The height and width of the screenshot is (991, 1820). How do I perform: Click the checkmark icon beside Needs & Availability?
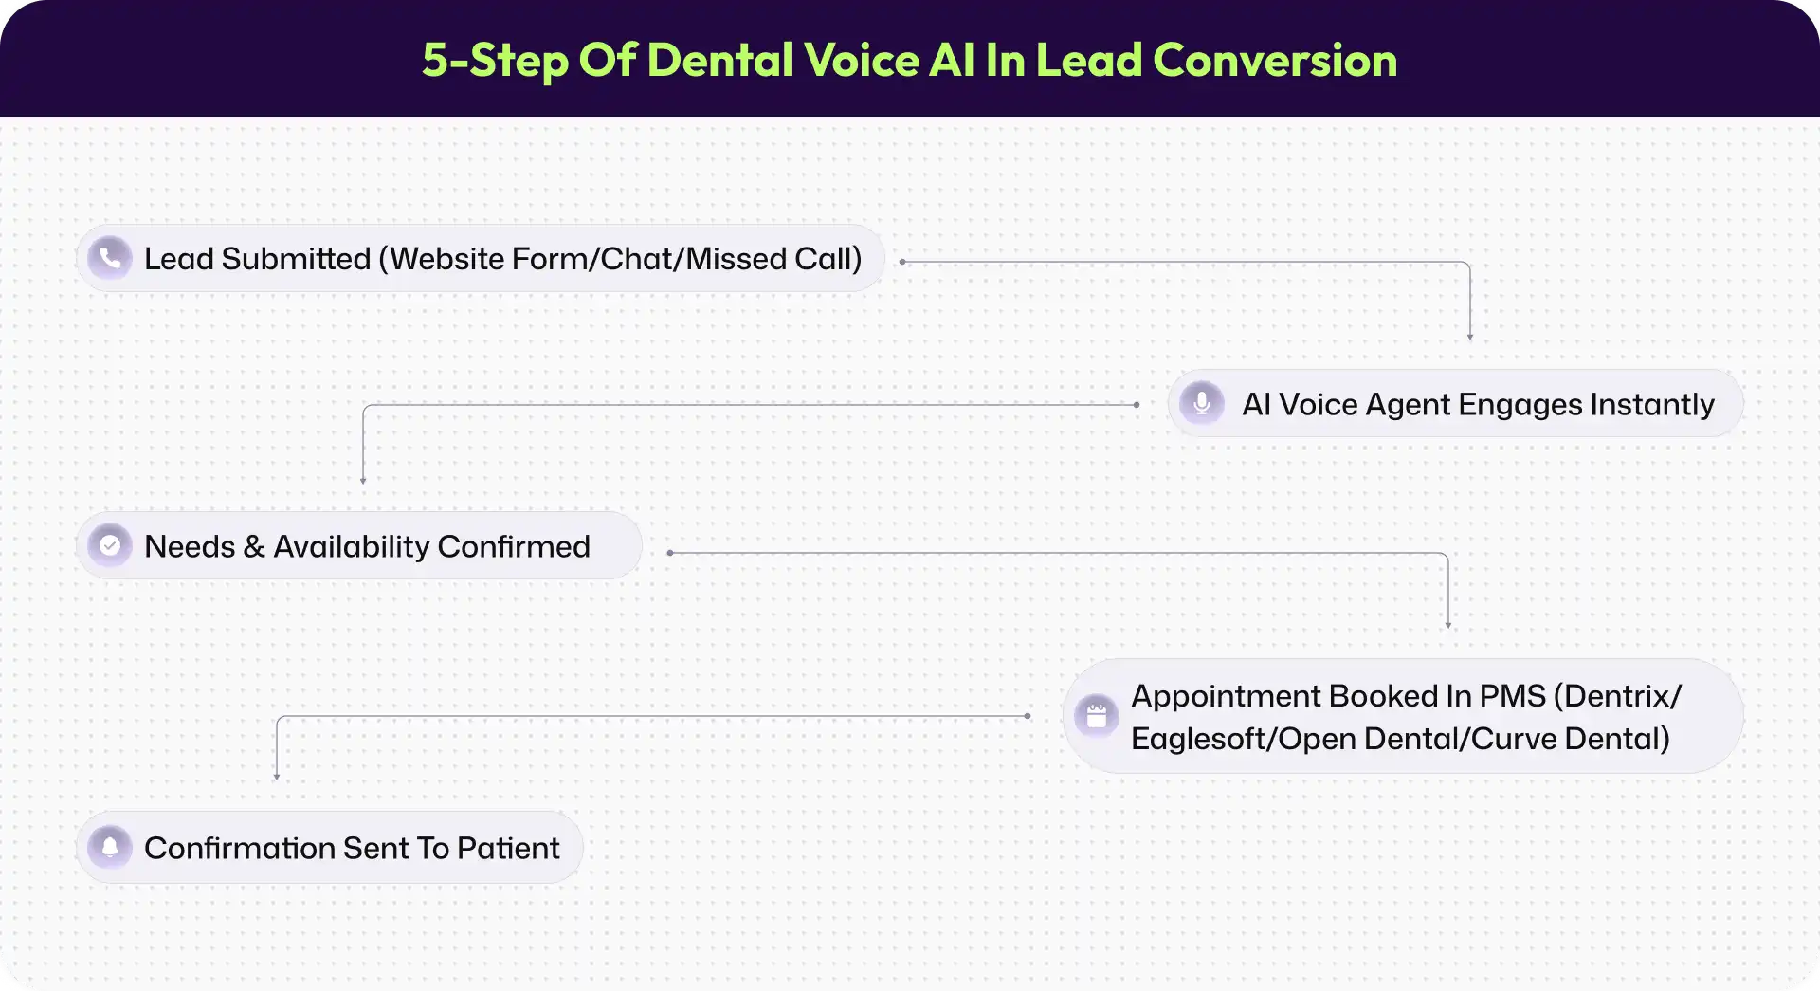(110, 545)
